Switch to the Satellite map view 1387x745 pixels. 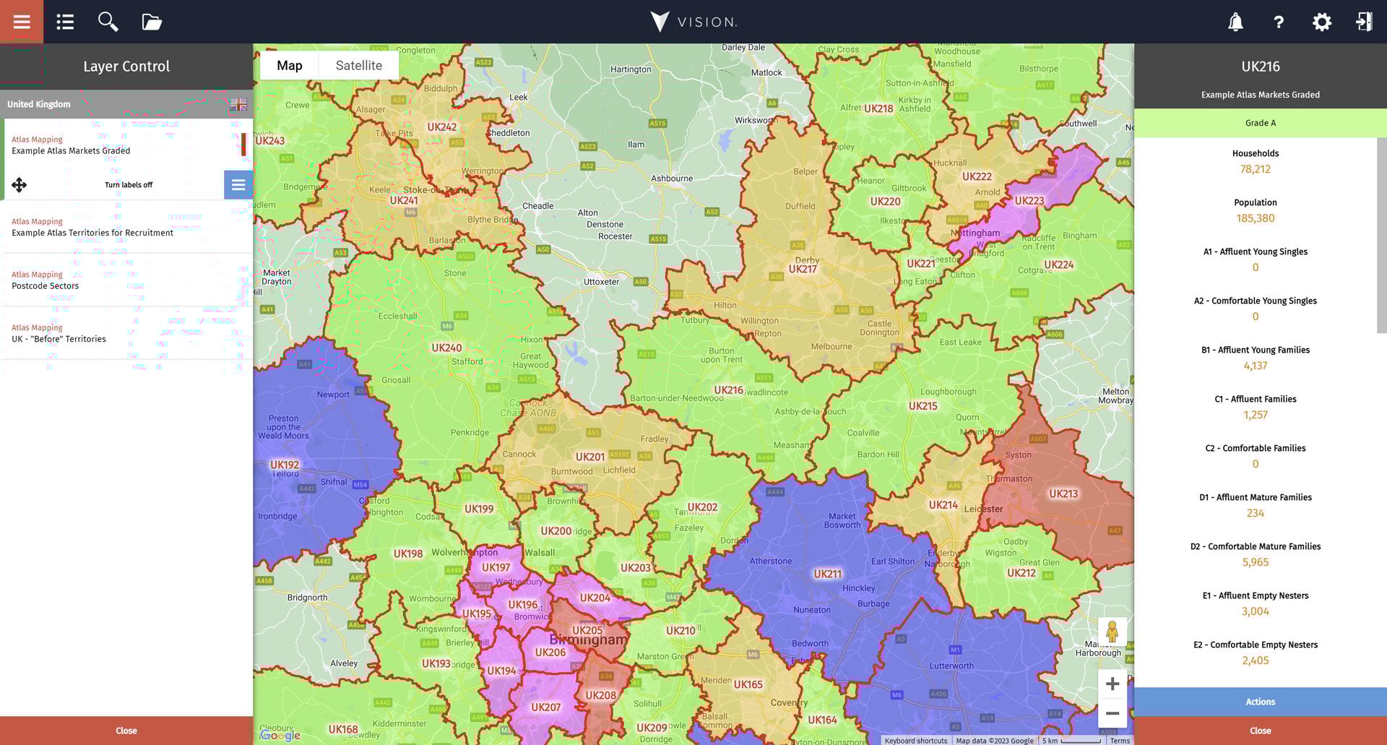358,64
